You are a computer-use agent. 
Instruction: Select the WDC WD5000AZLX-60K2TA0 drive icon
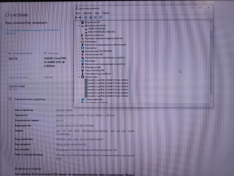click(x=86, y=32)
